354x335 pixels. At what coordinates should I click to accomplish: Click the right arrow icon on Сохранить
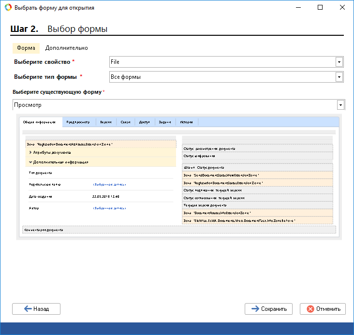[254, 309]
